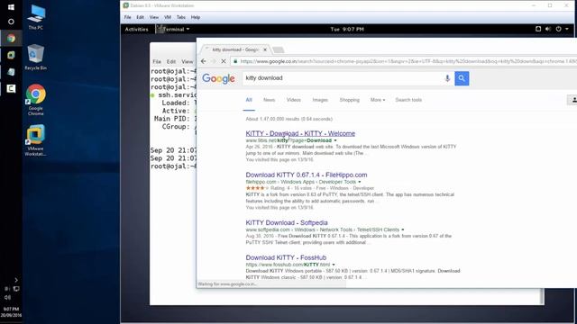Screen dimensions: 577x324
Task: Expand the arrow beside softpedia.com URL
Action: tap(403, 229)
